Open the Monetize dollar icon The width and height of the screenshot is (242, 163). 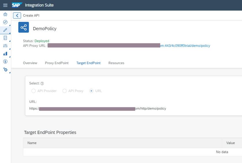click(x=5, y=62)
